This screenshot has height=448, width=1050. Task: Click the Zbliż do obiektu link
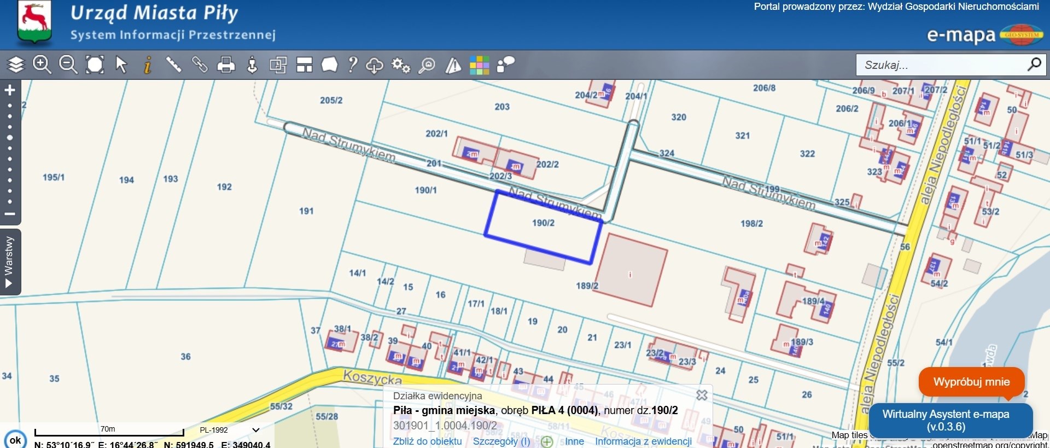(427, 441)
